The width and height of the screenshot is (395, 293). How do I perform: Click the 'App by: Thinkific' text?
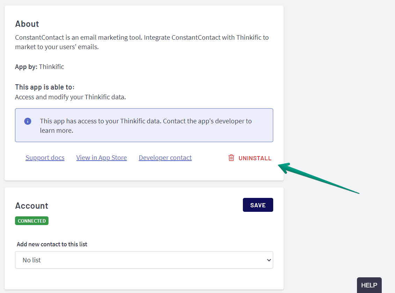39,67
